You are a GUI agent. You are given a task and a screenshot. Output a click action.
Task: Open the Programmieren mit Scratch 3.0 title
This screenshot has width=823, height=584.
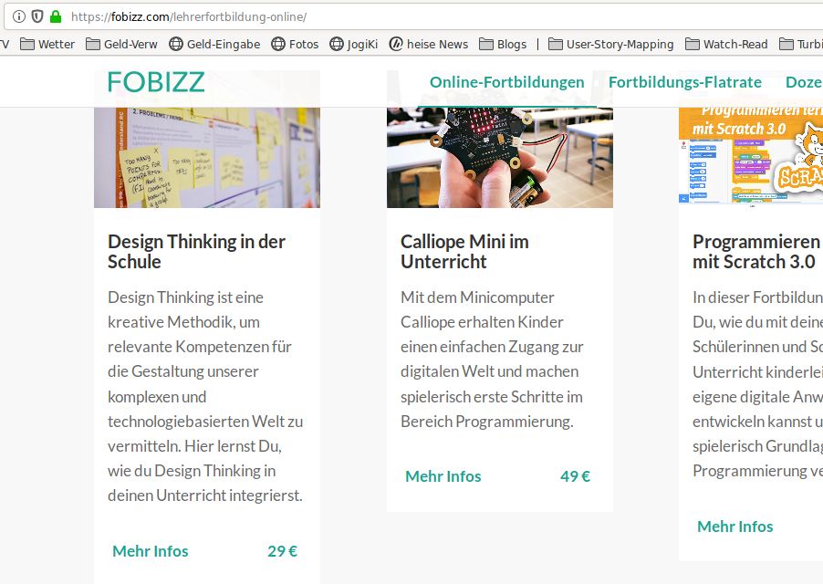pos(755,251)
